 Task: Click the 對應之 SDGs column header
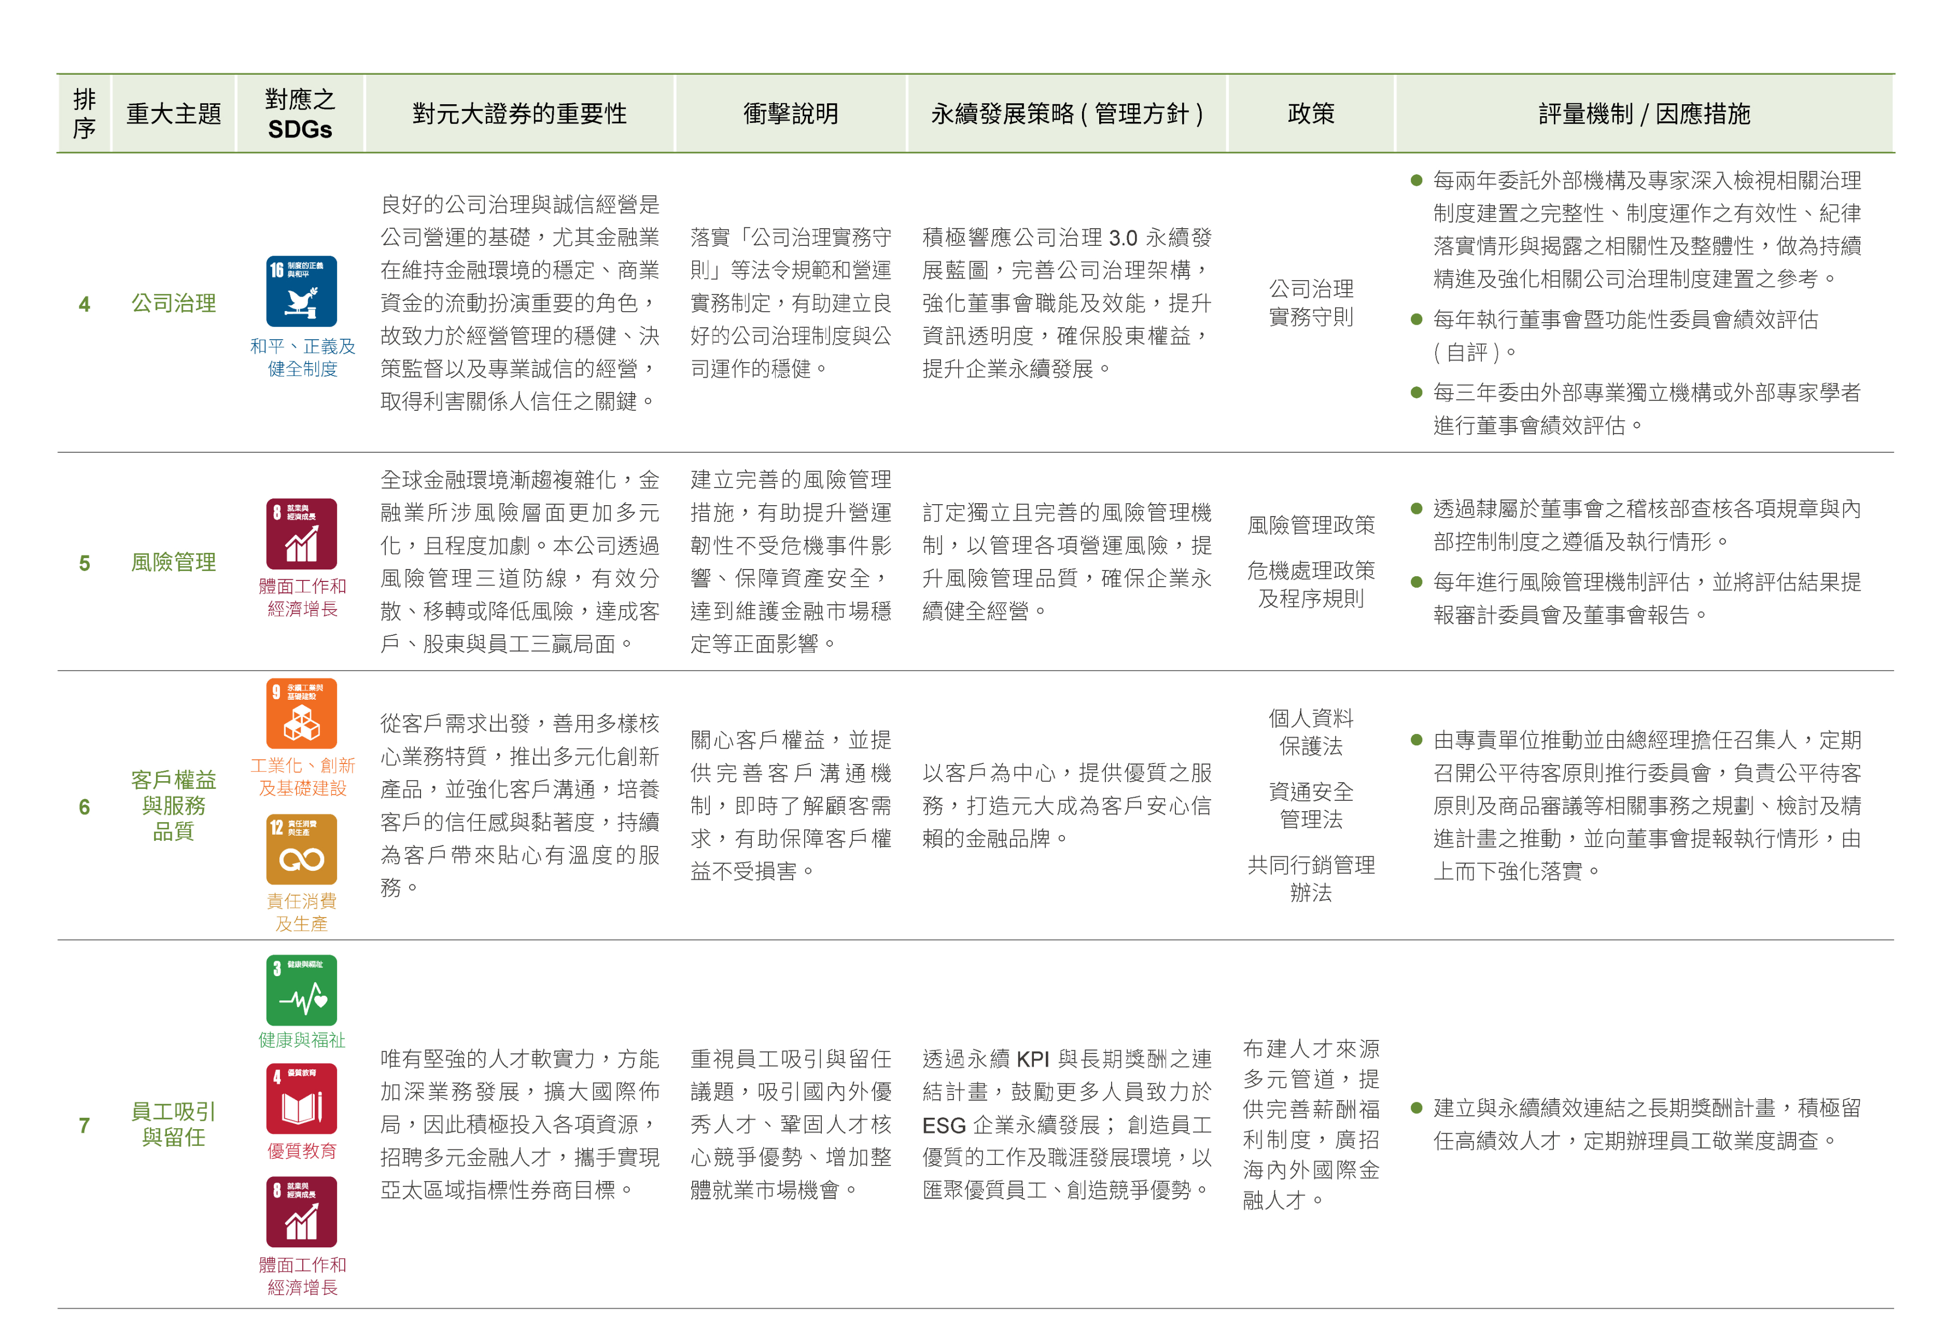pyautogui.click(x=300, y=114)
